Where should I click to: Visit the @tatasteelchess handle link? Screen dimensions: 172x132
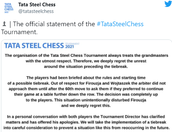click(x=36, y=11)
